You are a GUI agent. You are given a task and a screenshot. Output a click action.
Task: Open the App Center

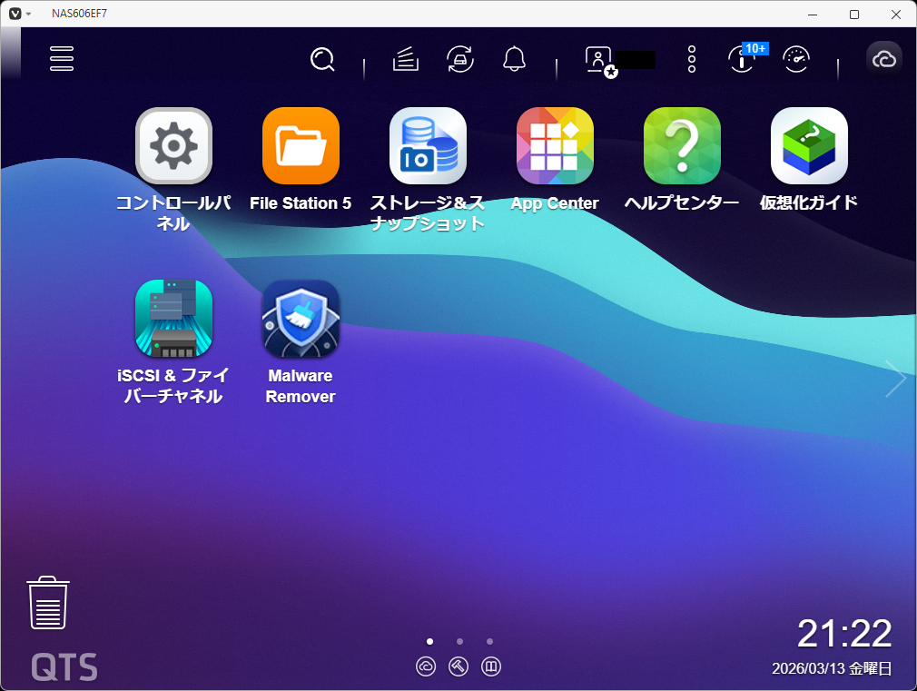click(555, 145)
